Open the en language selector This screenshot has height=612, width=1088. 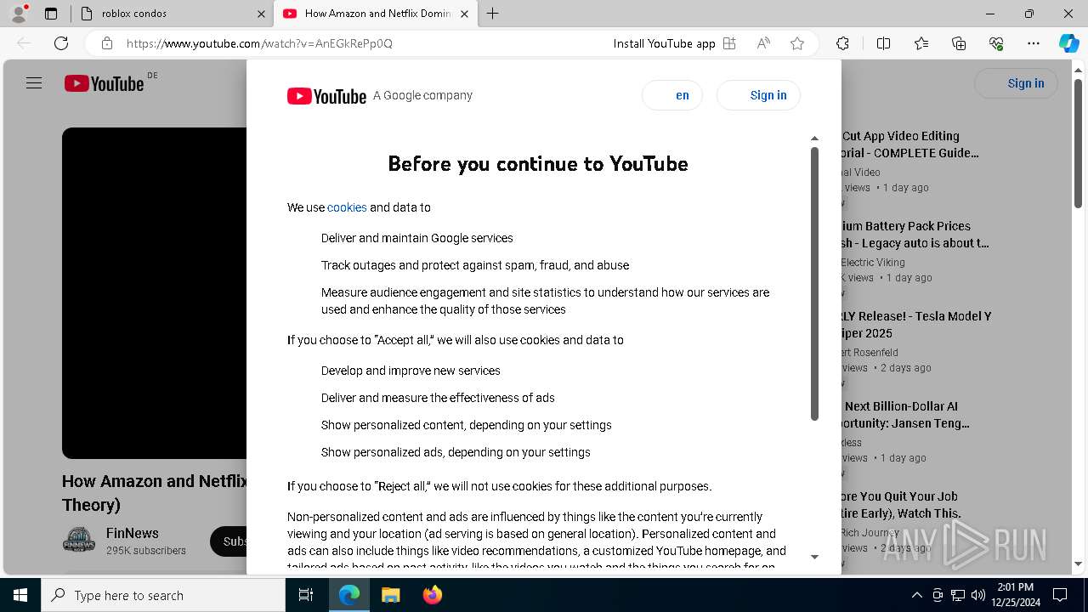click(672, 95)
